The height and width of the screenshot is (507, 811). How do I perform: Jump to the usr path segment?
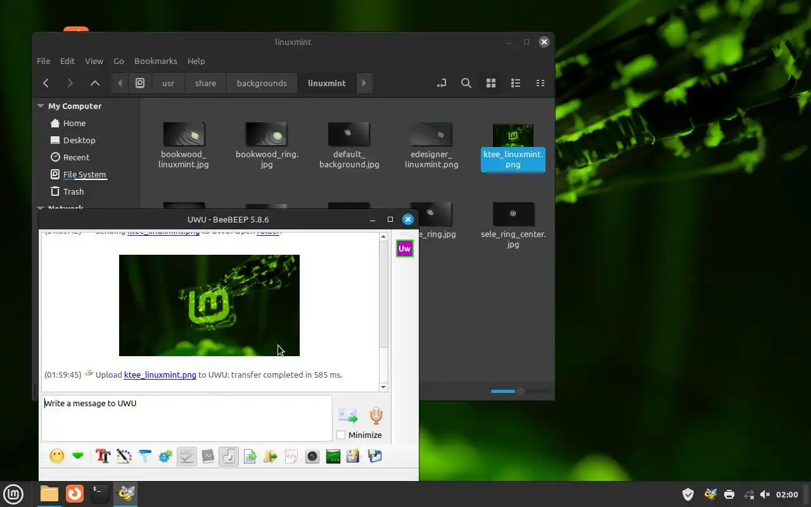pos(168,83)
